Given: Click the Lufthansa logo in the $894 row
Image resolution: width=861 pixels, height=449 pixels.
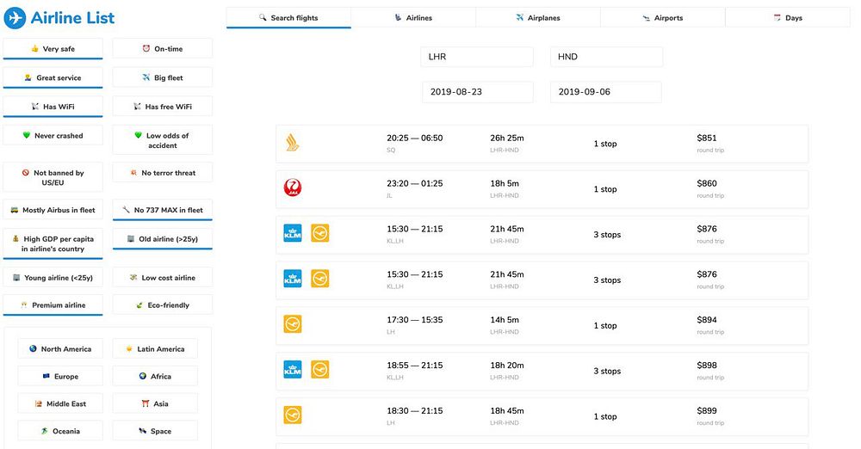Looking at the screenshot, I should pos(293,324).
